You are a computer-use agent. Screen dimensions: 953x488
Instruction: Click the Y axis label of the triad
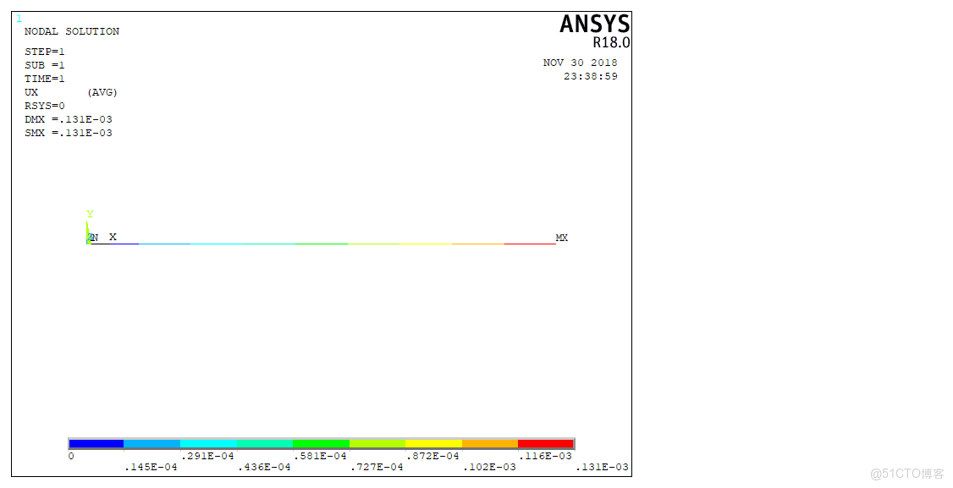click(x=90, y=214)
